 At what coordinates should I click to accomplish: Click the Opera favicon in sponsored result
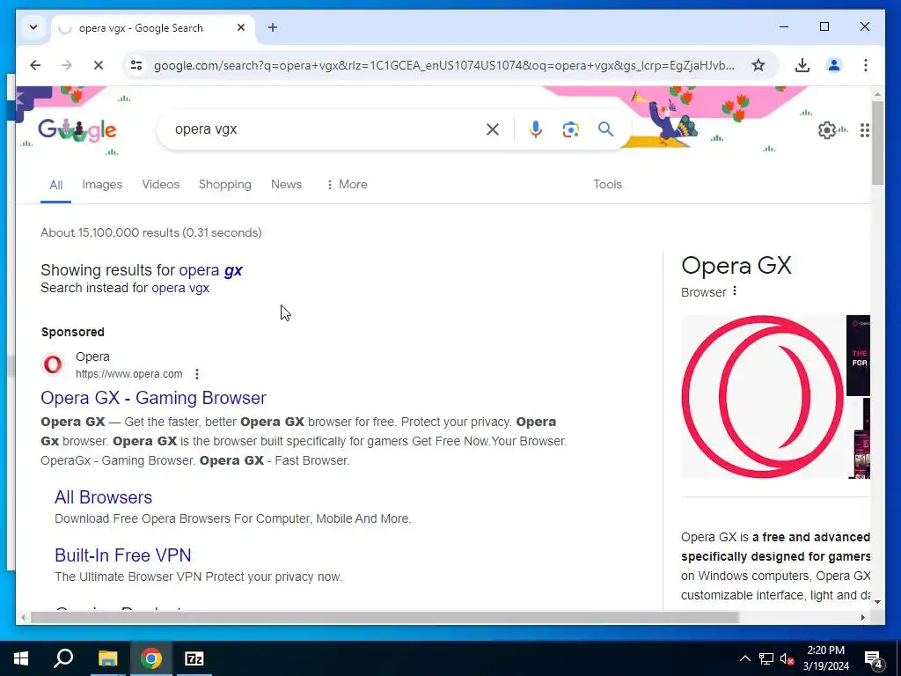tap(53, 364)
